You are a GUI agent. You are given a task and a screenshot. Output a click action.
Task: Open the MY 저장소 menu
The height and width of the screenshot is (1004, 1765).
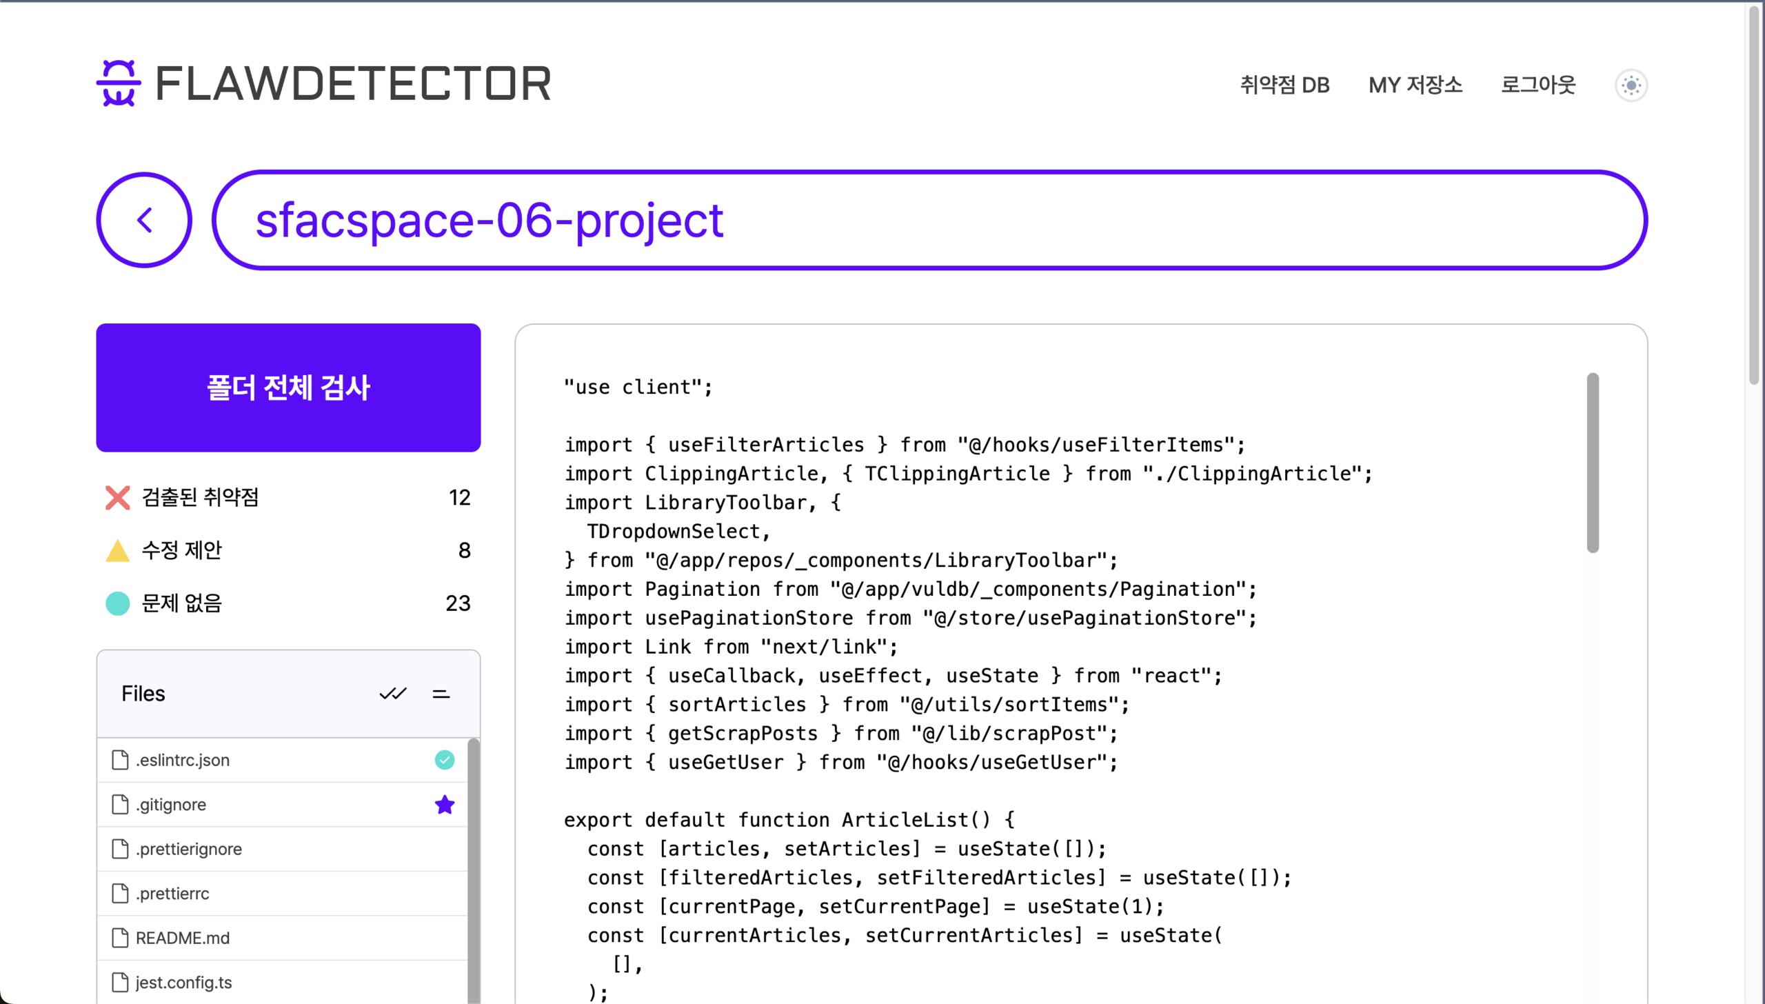(1415, 85)
